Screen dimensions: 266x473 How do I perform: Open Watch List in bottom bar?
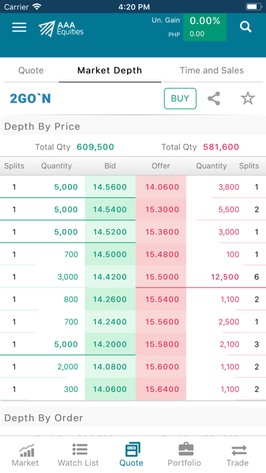click(78, 455)
